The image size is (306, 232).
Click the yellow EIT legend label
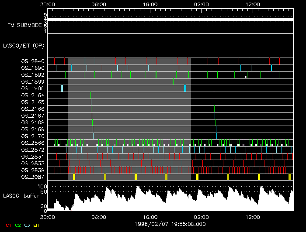(x=36, y=225)
